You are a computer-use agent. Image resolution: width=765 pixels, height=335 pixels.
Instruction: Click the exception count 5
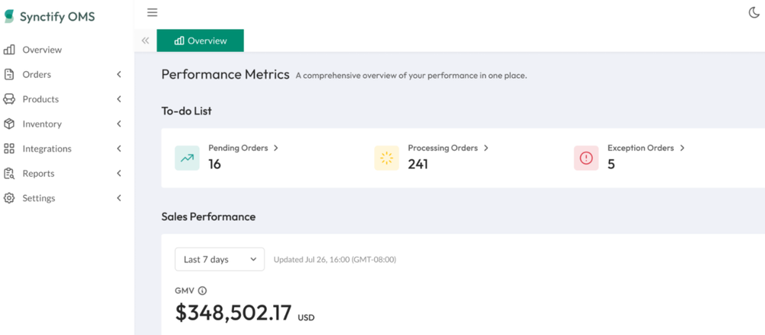[x=610, y=164]
